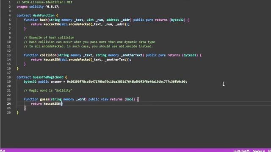This screenshot has width=271, height=152.
Task: Click the pragma keyword
Action: 22,7
